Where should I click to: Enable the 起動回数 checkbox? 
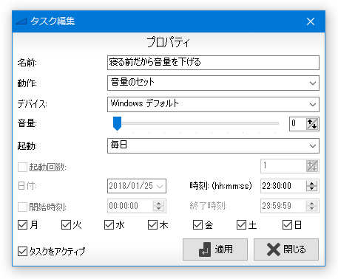click(x=22, y=168)
